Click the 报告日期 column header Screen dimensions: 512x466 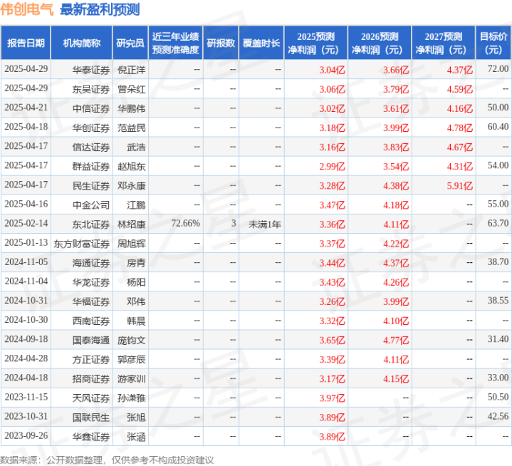tap(26, 43)
